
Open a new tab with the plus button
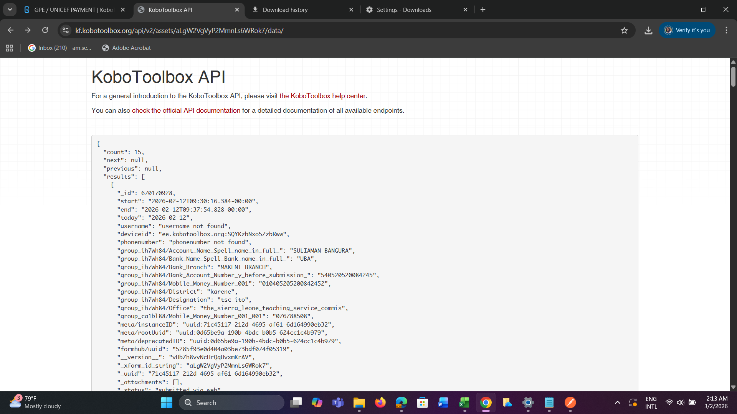point(483,10)
